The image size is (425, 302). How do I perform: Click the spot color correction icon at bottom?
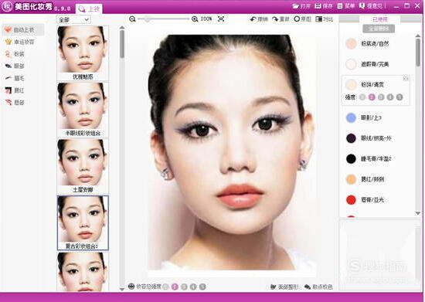point(308,287)
